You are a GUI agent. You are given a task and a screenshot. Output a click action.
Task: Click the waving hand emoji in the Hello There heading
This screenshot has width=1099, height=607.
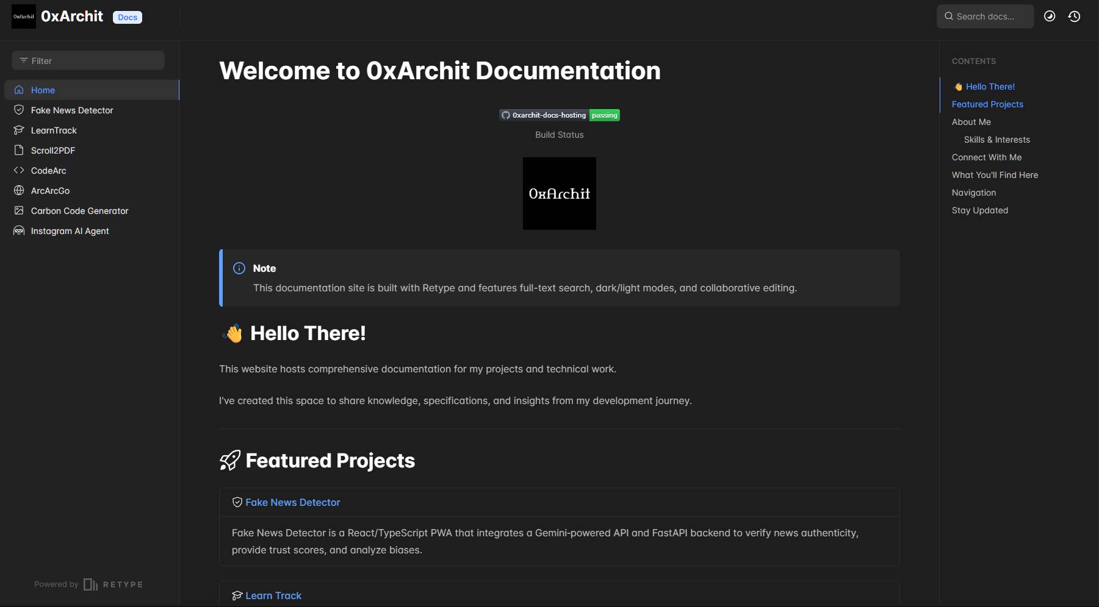(x=232, y=333)
